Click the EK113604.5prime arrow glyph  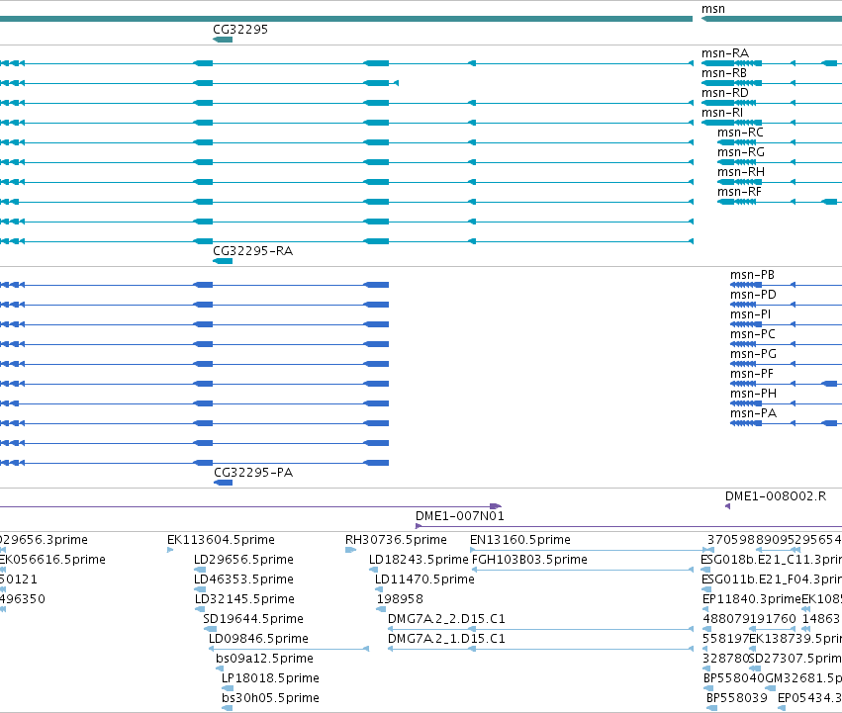170,550
